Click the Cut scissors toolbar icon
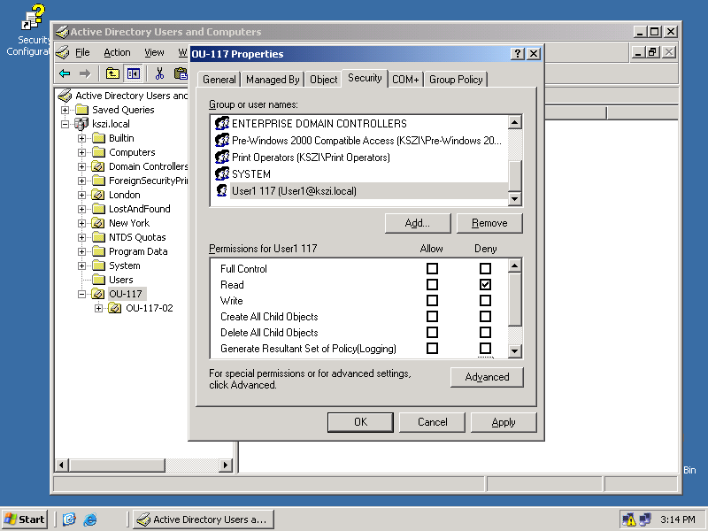Screen dimensions: 708x531 [x=159, y=73]
